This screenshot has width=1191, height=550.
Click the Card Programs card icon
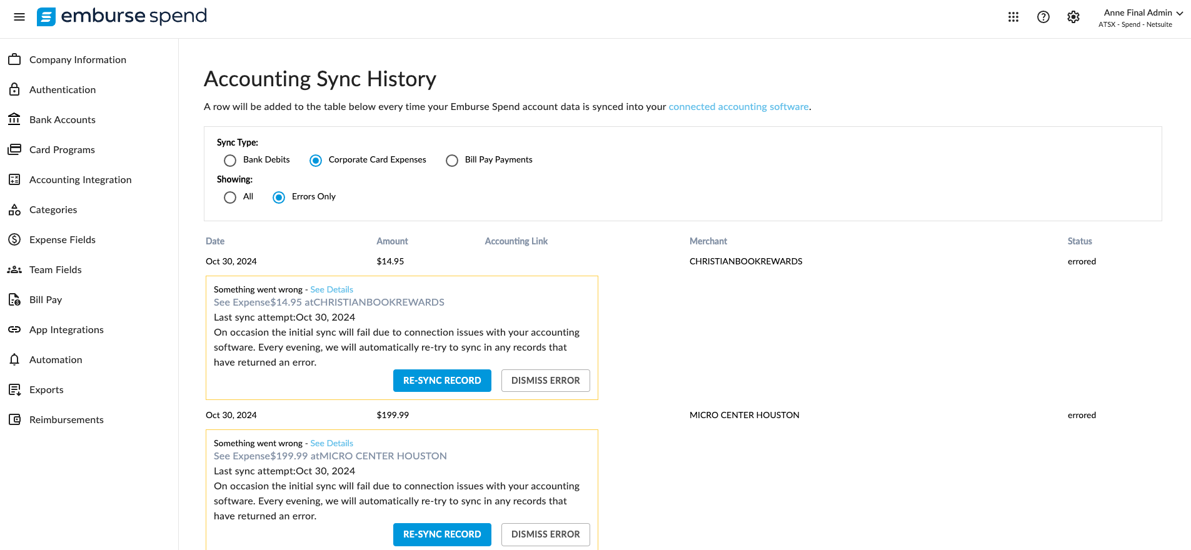coord(14,149)
